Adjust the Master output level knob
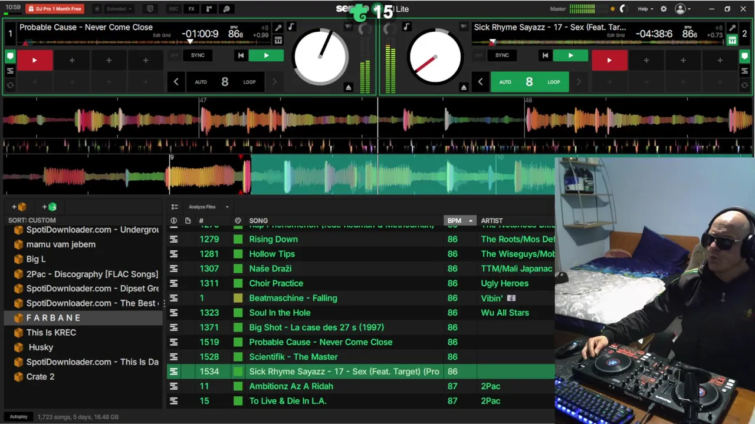 [x=623, y=9]
